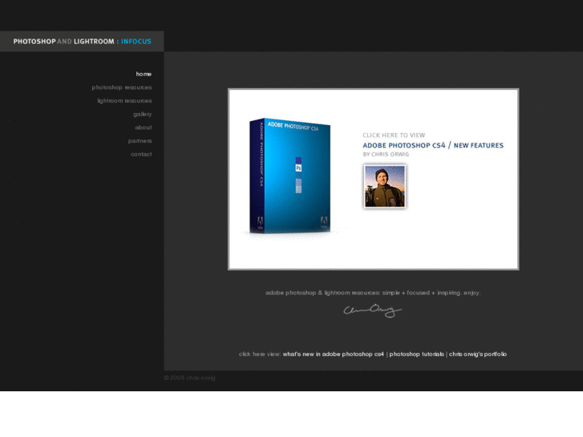Visit chris orwig's portfolio link

[478, 354]
